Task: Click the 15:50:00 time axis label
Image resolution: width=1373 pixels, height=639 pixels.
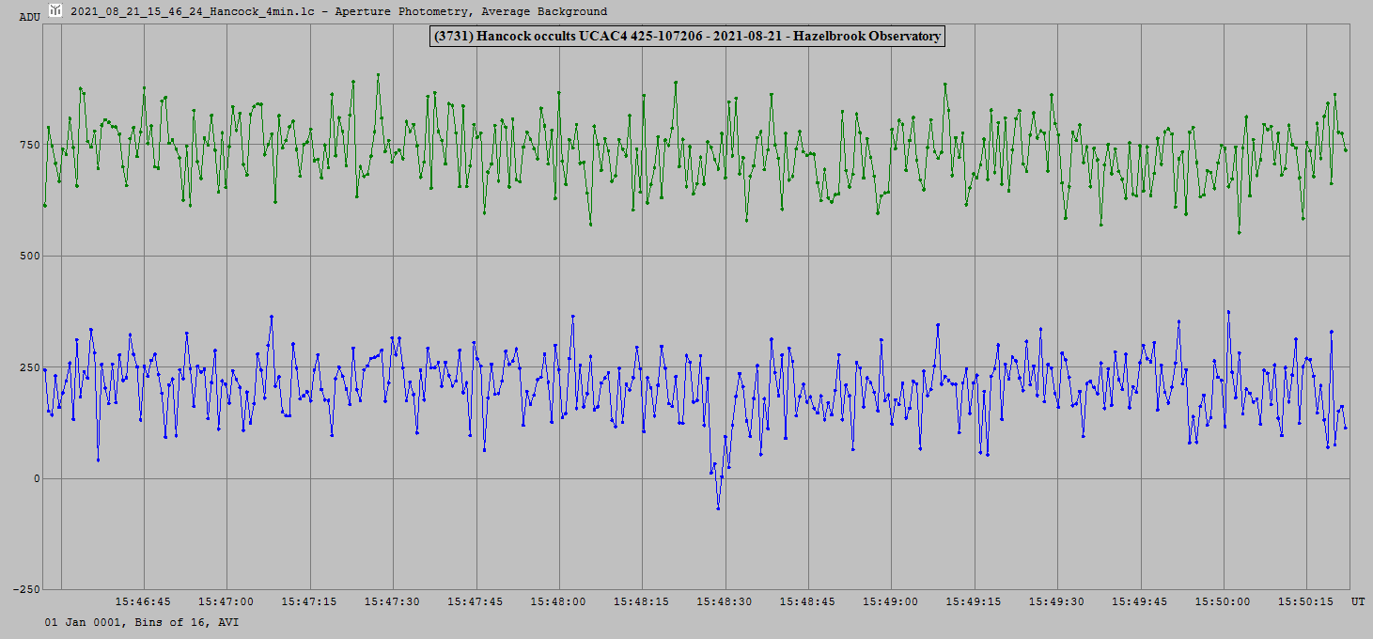Action: [x=1222, y=601]
